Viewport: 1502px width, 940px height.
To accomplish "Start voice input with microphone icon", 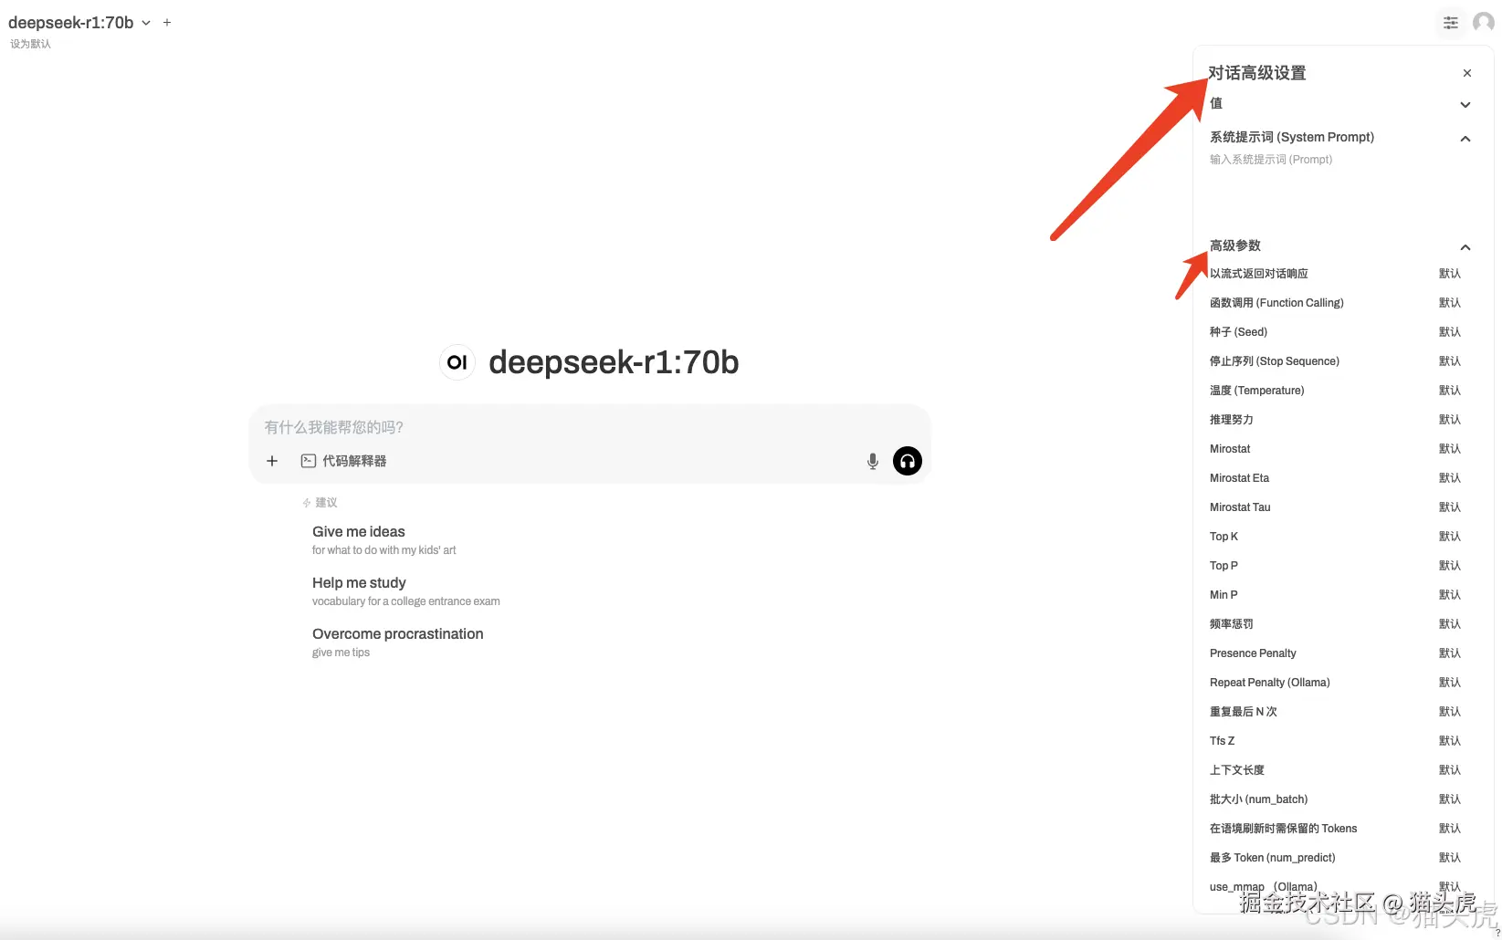I will pyautogui.click(x=873, y=461).
